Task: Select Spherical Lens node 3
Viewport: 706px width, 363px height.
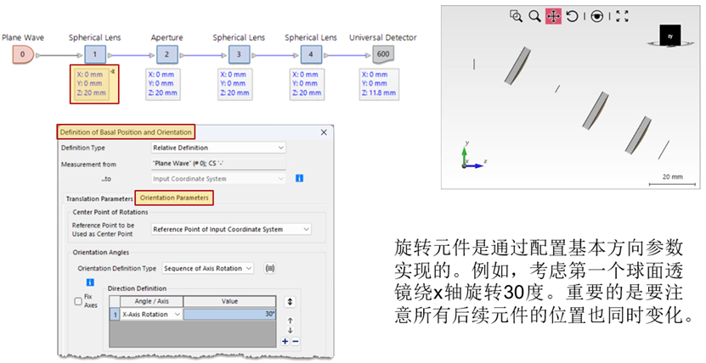Action: (x=239, y=54)
